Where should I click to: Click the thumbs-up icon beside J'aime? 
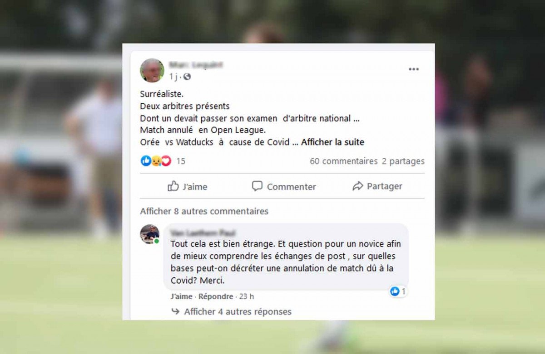[173, 186]
